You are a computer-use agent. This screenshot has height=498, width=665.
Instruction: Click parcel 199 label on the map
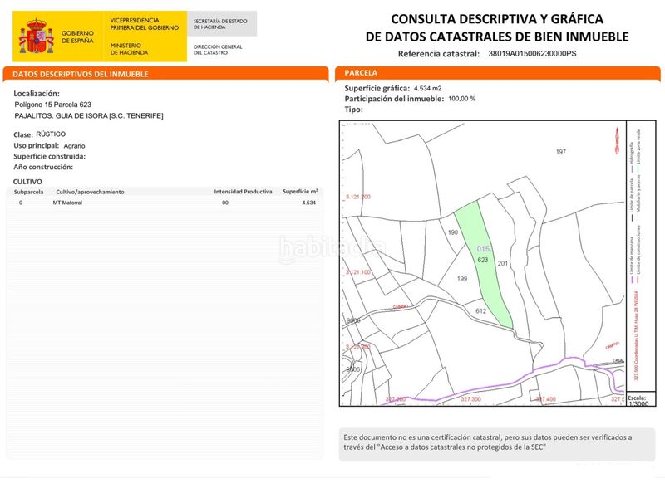462,279
